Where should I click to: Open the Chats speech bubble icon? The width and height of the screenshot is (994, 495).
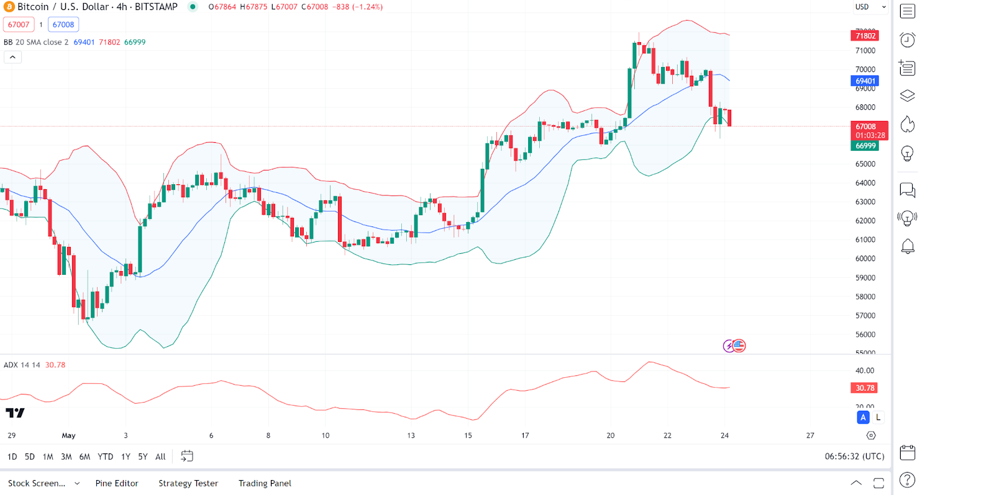pos(908,190)
